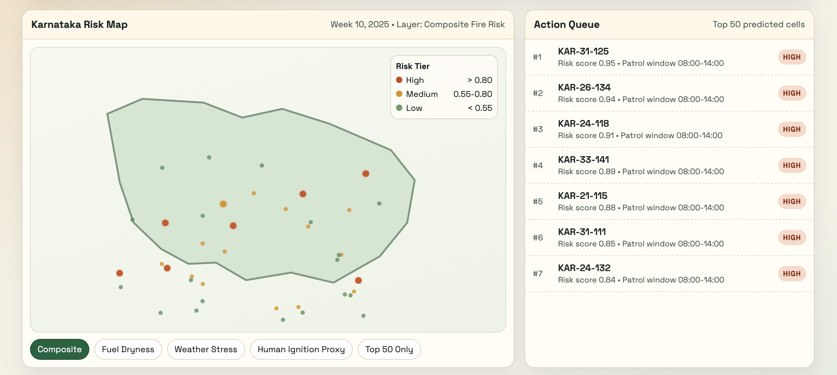Click the HIGH badge for KAR-21-115
837x375 pixels.
791,201
